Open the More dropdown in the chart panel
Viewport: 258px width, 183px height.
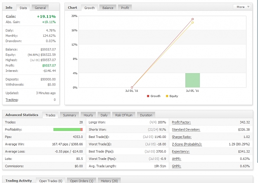tap(242, 7)
